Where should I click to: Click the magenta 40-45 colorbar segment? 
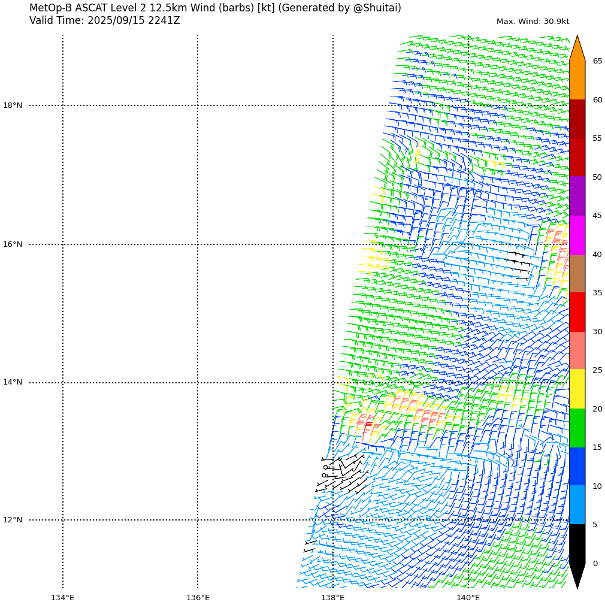[577, 235]
